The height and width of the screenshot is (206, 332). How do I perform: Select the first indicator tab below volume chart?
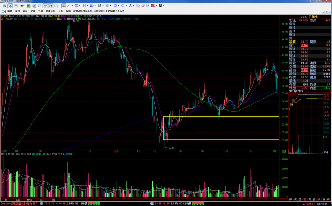pyautogui.click(x=6, y=200)
